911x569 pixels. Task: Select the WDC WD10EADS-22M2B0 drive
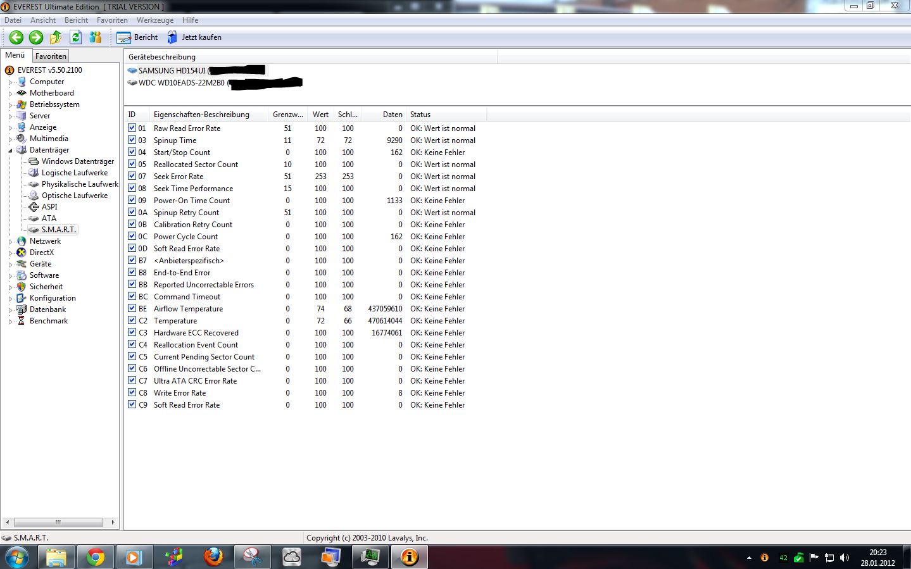[215, 82]
